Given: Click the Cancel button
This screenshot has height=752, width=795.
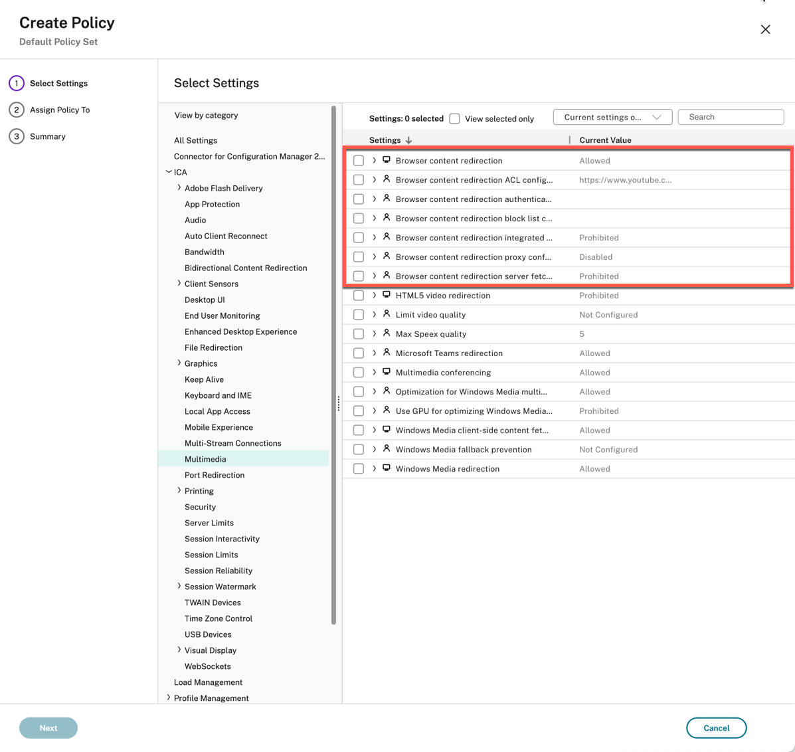Looking at the screenshot, I should point(716,727).
